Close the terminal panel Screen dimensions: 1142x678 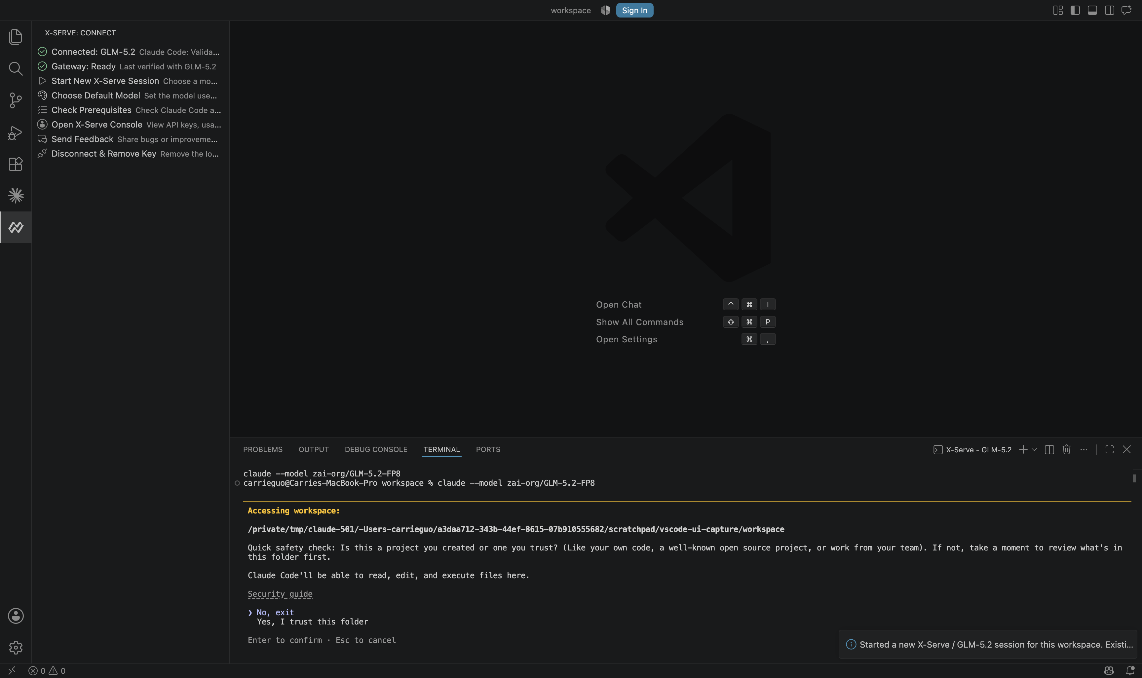point(1127,450)
